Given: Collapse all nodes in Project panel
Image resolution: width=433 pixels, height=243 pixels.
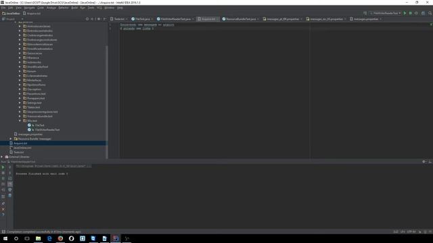Looking at the screenshot, I should (x=92, y=19).
